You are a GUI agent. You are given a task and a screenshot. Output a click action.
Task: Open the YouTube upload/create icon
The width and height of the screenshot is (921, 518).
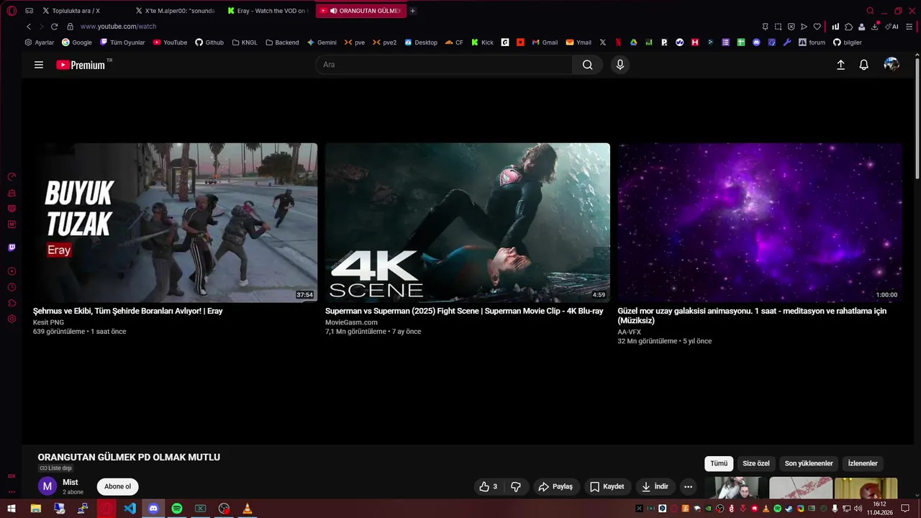(x=840, y=65)
